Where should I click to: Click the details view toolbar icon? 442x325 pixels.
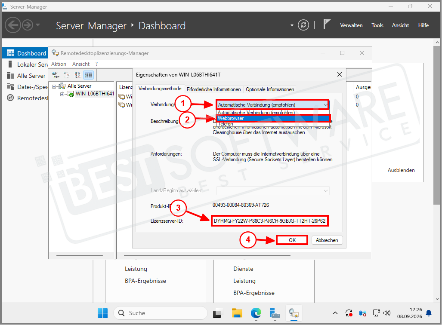point(89,75)
